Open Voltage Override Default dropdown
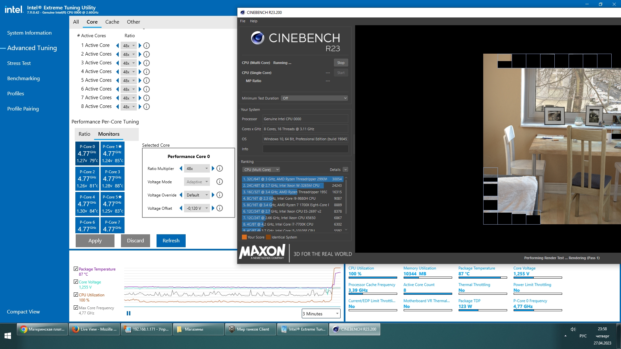The width and height of the screenshot is (621, 349). click(x=197, y=195)
